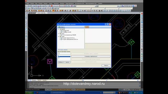Image resolution: width=168 pixels, height=94 pixels.
Task: Click the Open file icon in top toolbar
Action: tap(29, 6)
